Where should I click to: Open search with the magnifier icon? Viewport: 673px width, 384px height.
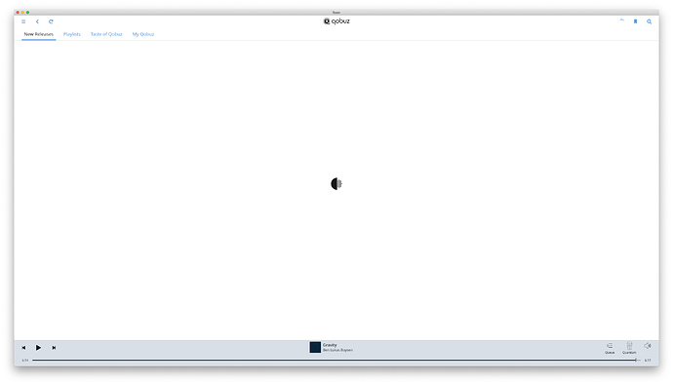tap(649, 21)
